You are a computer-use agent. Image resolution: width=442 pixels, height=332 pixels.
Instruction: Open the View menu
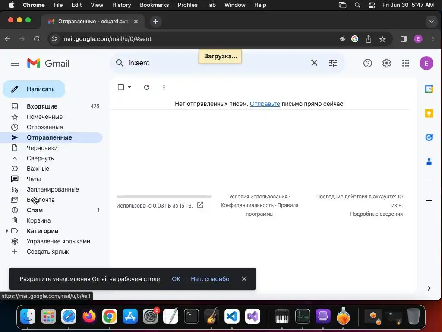[97, 5]
